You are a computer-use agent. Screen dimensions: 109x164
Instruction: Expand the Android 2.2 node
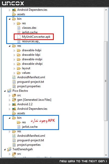(x=9, y=104)
